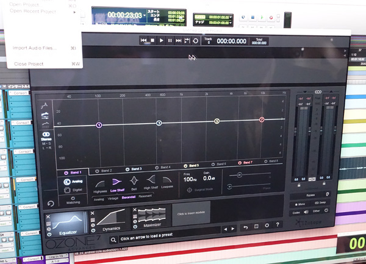This screenshot has height=264, width=366.
Task: Click the Swap channels button
Action: [320, 202]
